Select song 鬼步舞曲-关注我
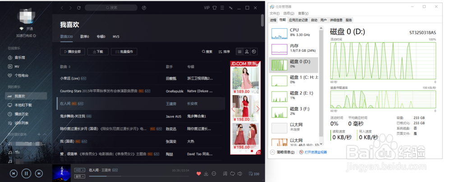451x182 pixels. click(73, 116)
